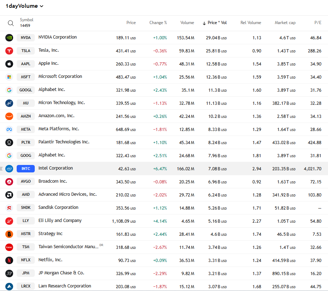Click the Strategy Inc logo icon

(x=9, y=234)
